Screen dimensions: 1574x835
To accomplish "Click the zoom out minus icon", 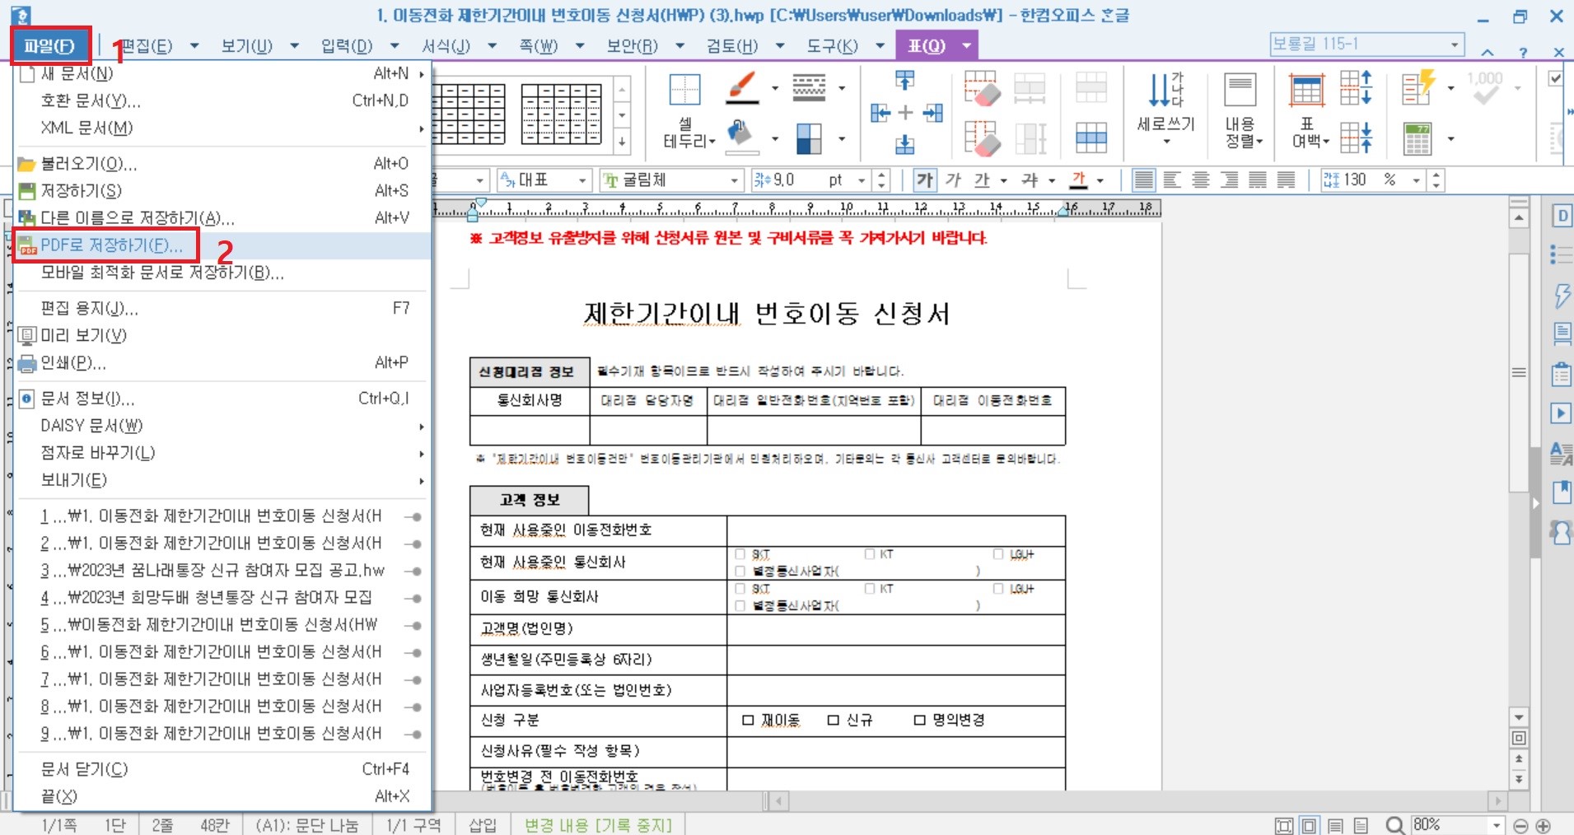I will click(1521, 825).
